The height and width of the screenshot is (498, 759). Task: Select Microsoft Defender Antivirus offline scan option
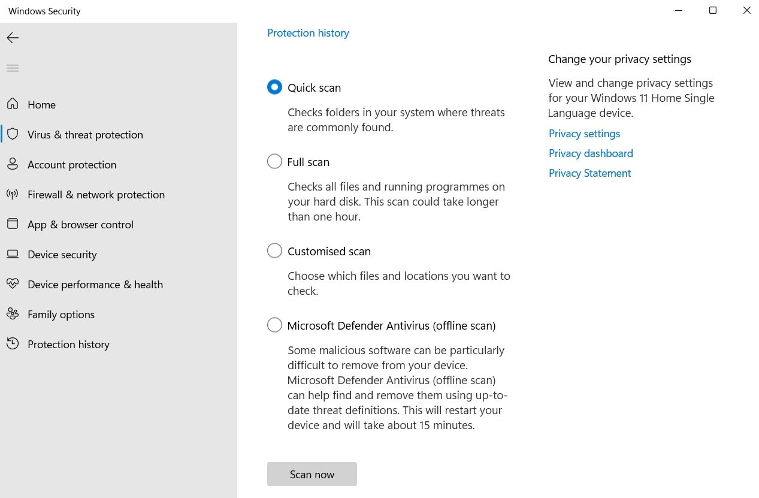click(274, 325)
